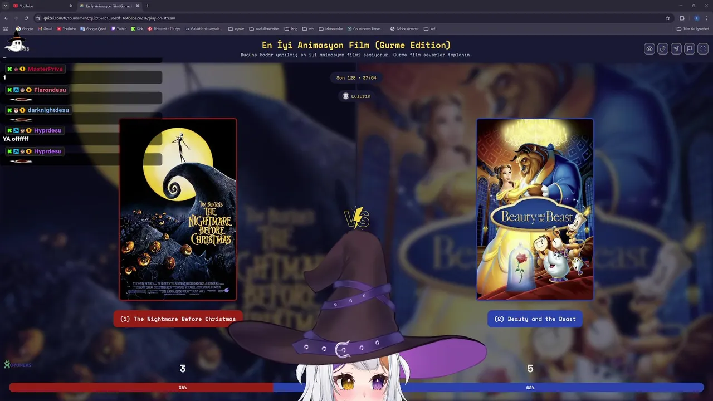Click the vote count 5

click(x=530, y=369)
